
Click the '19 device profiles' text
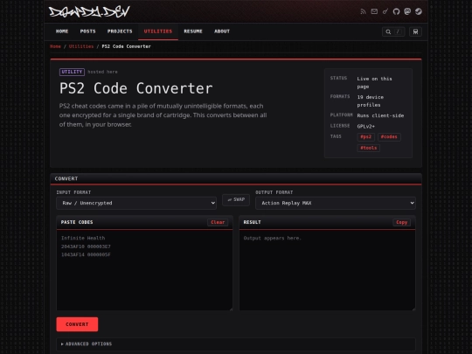coord(371,101)
